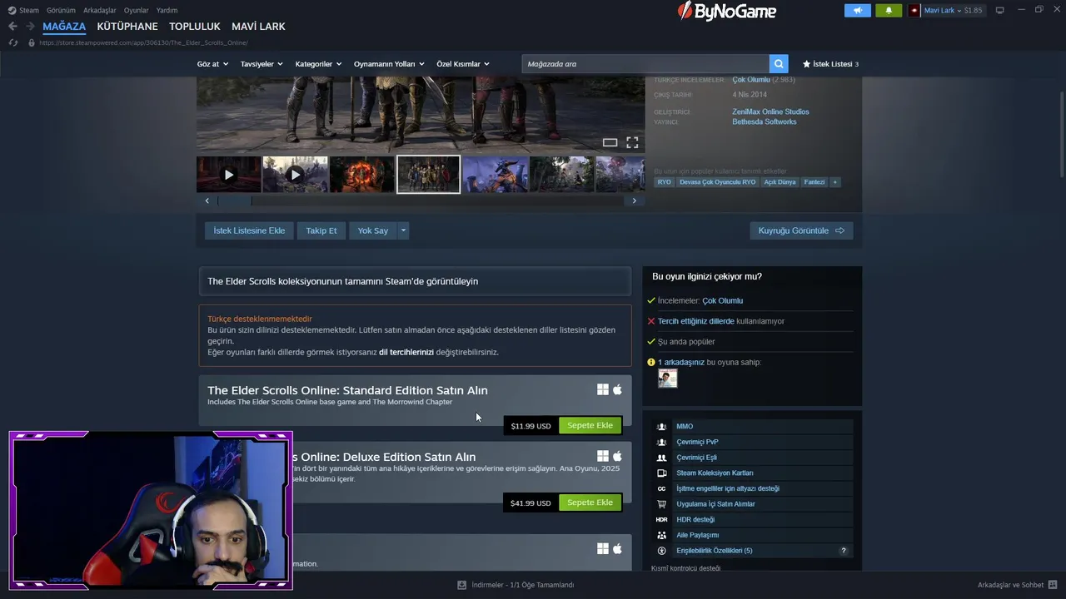Expand the Özel Kısımlar dropdown

tap(463, 64)
